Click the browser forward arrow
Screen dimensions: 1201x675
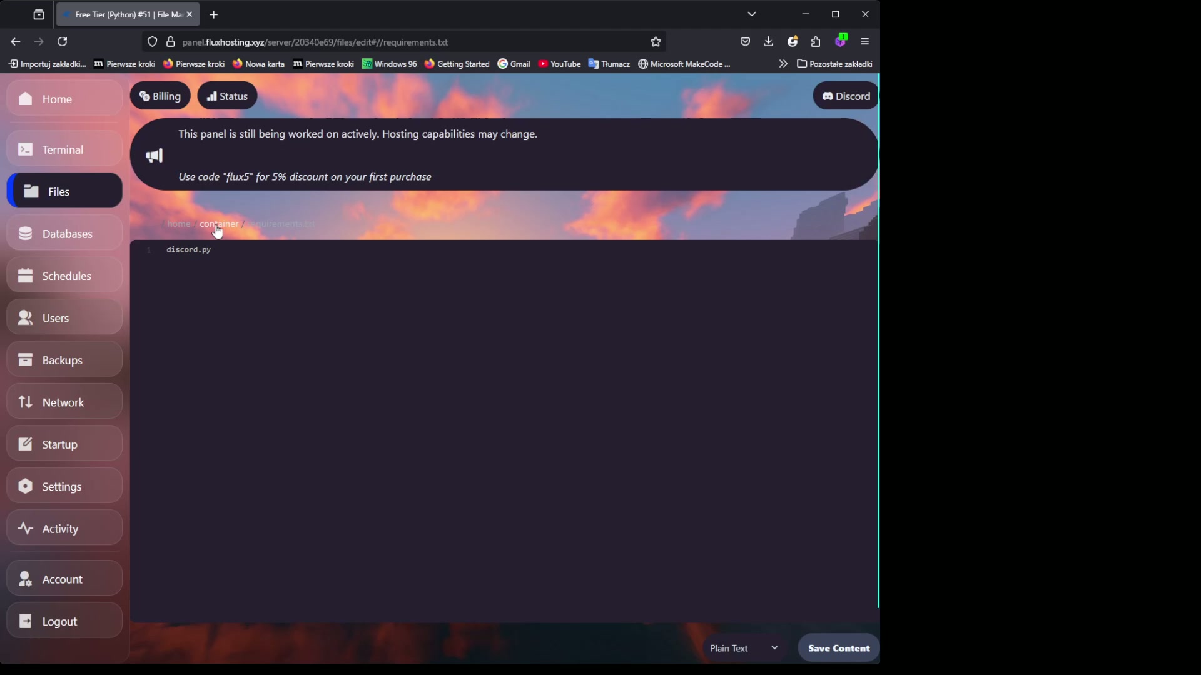pyautogui.click(x=39, y=42)
